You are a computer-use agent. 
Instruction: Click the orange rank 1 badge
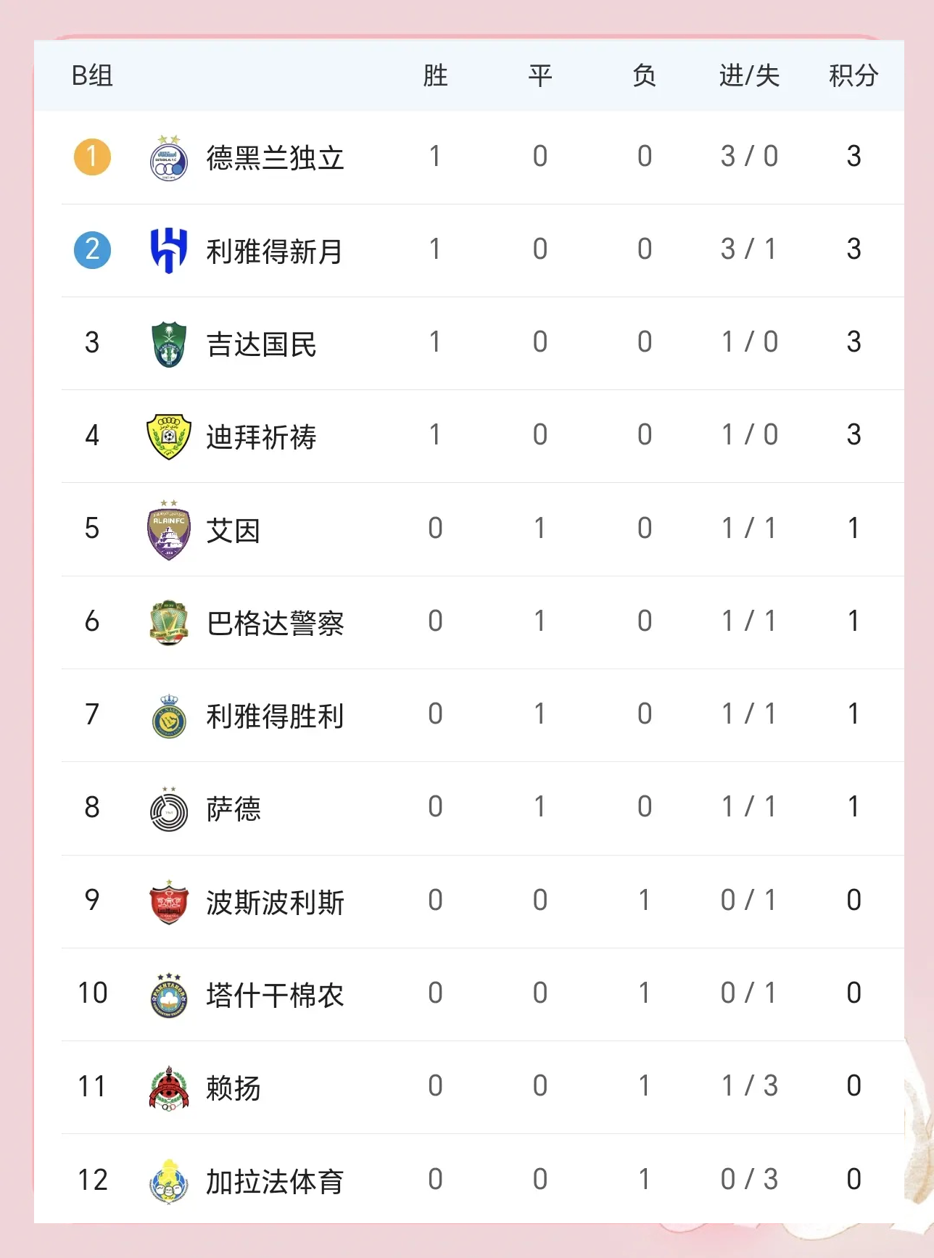[x=92, y=157]
